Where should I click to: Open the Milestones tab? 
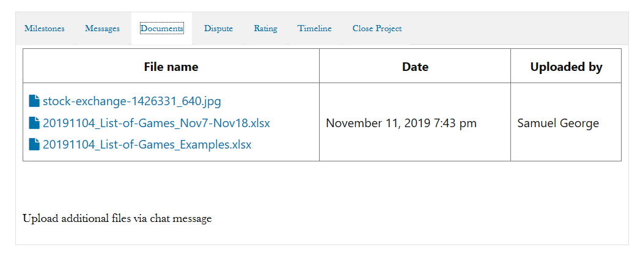pyautogui.click(x=44, y=28)
